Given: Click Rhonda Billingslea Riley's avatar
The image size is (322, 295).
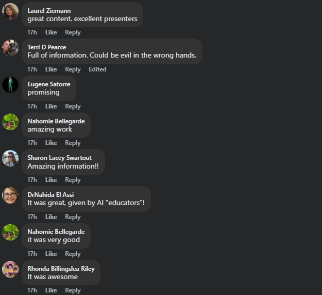Looking at the screenshot, I should pyautogui.click(x=10, y=269).
